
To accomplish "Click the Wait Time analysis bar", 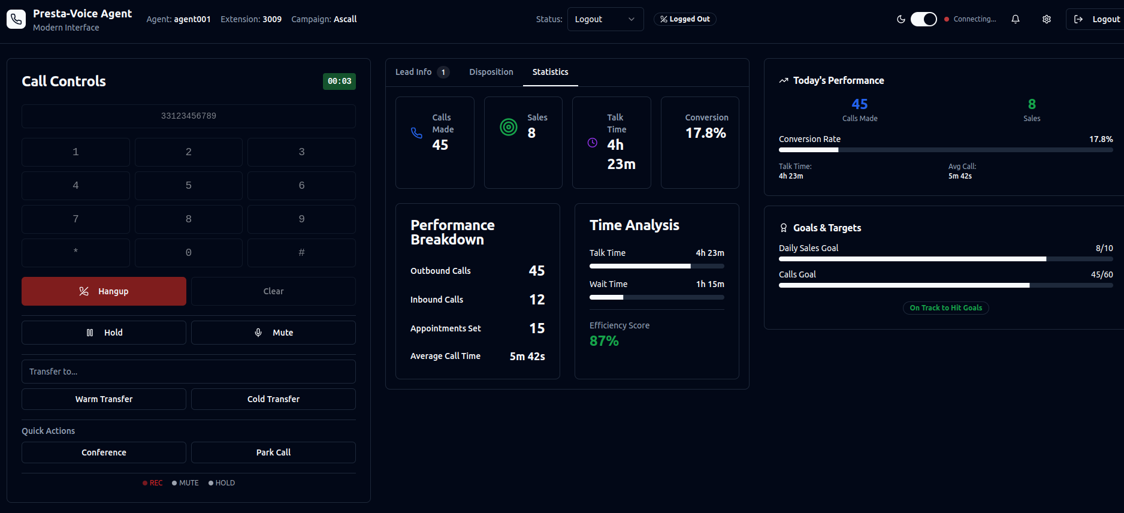I will click(x=657, y=297).
